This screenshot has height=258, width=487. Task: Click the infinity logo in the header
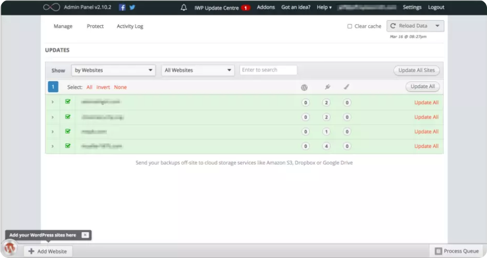click(52, 7)
